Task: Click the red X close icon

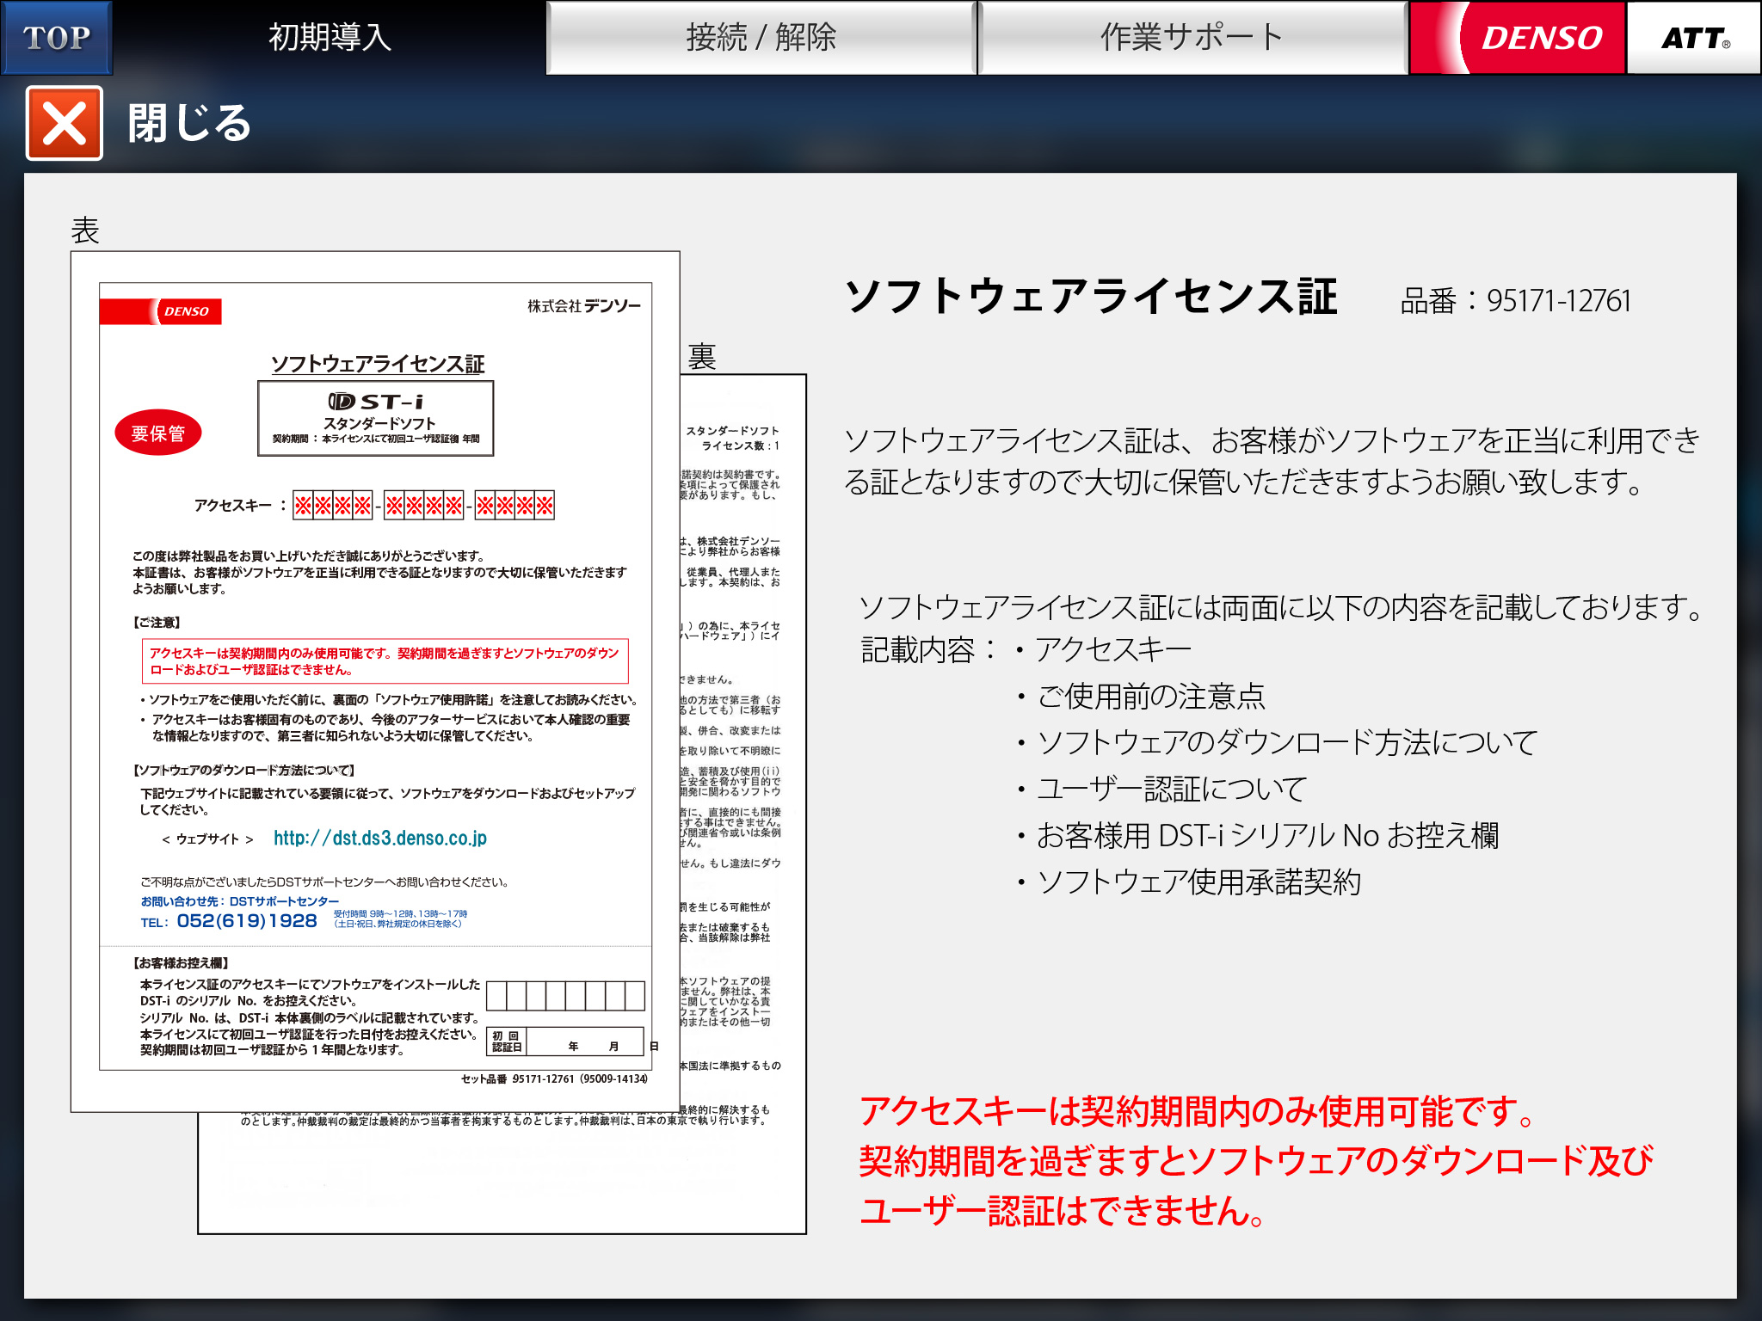Action: 65,123
